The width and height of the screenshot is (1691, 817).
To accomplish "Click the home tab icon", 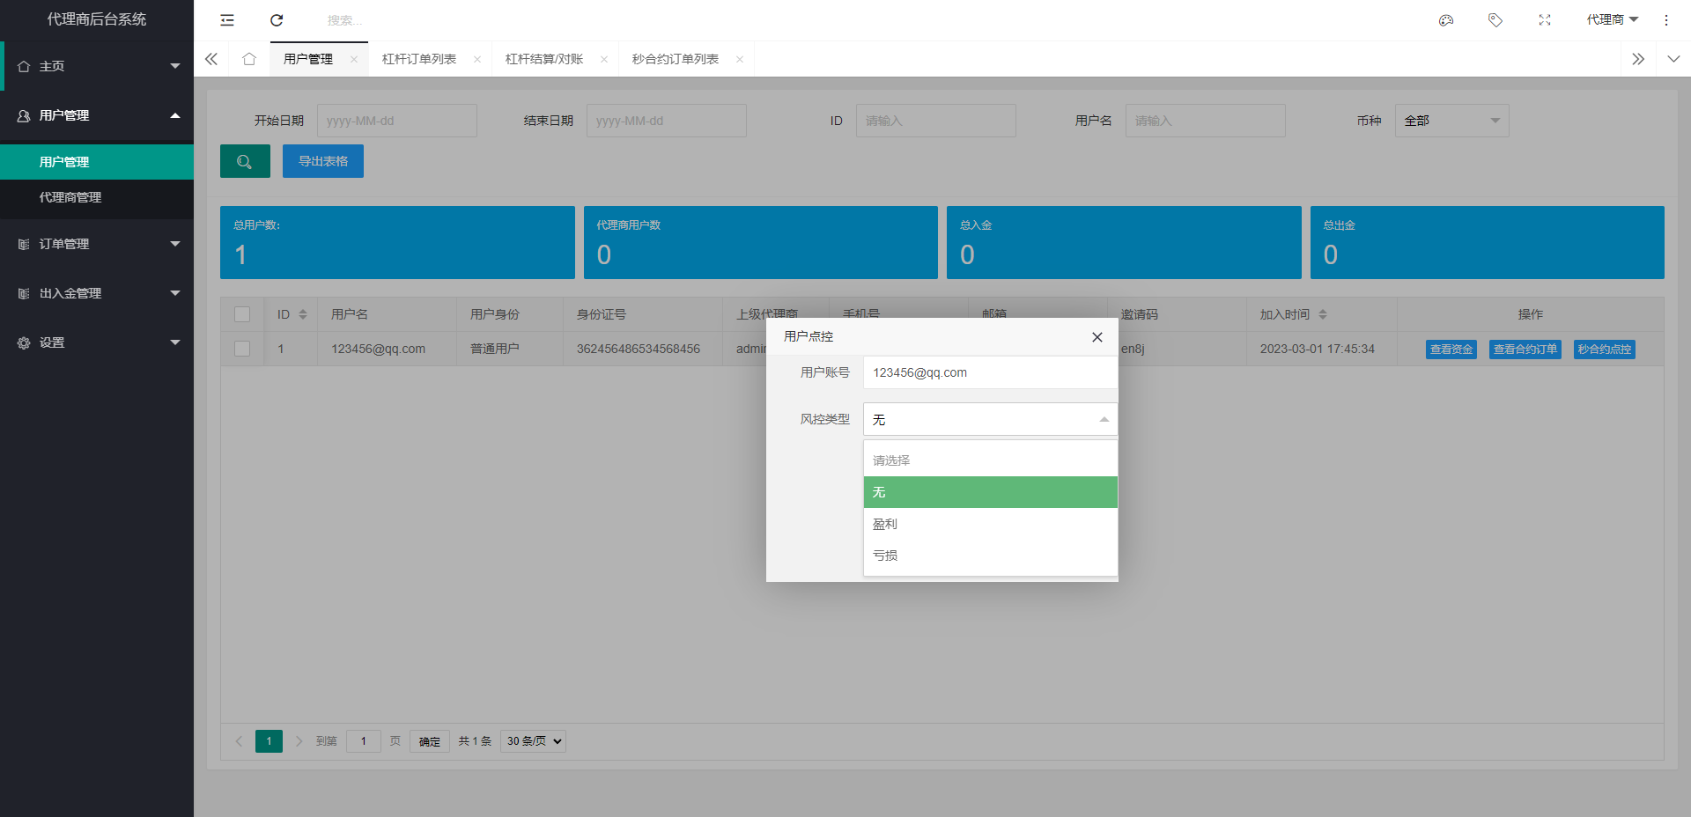I will click(x=249, y=59).
